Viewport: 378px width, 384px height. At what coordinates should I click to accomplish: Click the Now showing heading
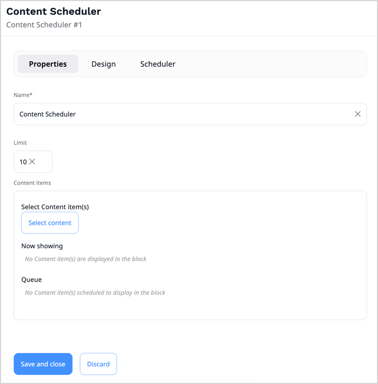[x=42, y=246]
